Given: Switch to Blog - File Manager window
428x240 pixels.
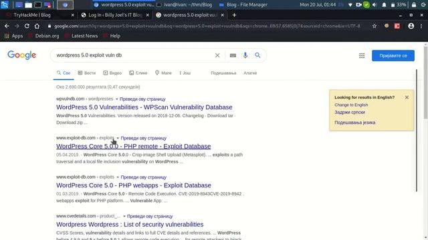Looking at the screenshot, I should coord(243,5).
